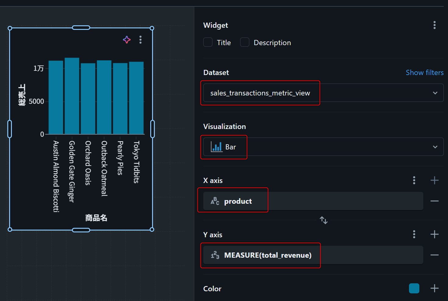This screenshot has height=301, width=448.
Task: Select the product field on X axis
Action: 238,201
